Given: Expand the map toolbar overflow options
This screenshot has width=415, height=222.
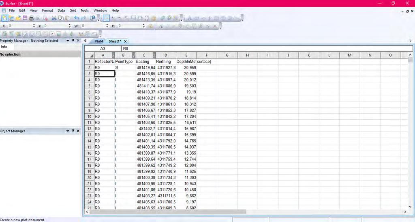Looking at the screenshot, I should tap(100, 34).
